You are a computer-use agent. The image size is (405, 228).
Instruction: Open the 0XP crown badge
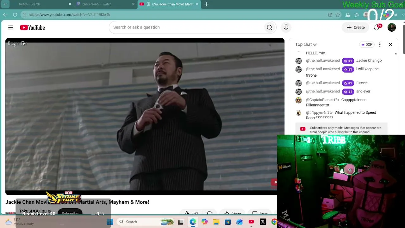pos(367,45)
